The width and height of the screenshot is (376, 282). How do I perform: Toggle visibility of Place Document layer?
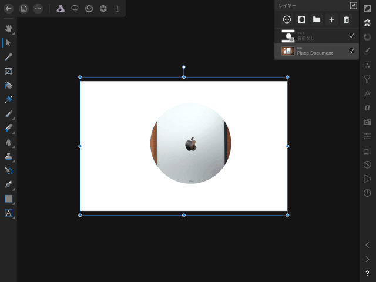pos(351,51)
